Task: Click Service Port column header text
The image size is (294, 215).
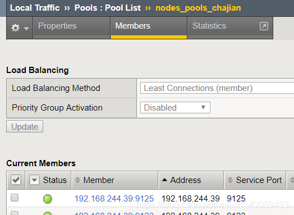Action: click(x=259, y=180)
